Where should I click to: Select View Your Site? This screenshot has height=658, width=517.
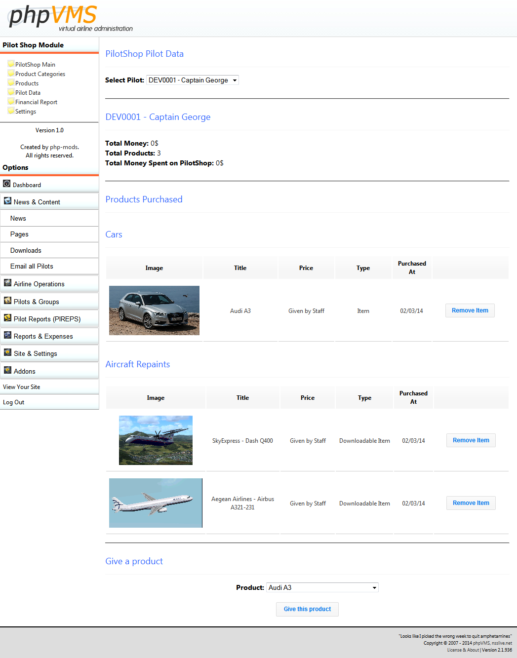click(x=49, y=387)
